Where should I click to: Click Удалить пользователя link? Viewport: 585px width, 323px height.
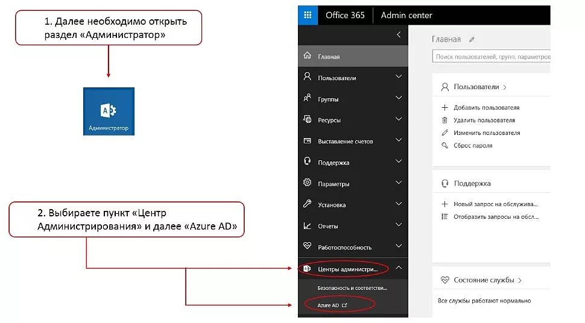[x=484, y=120]
